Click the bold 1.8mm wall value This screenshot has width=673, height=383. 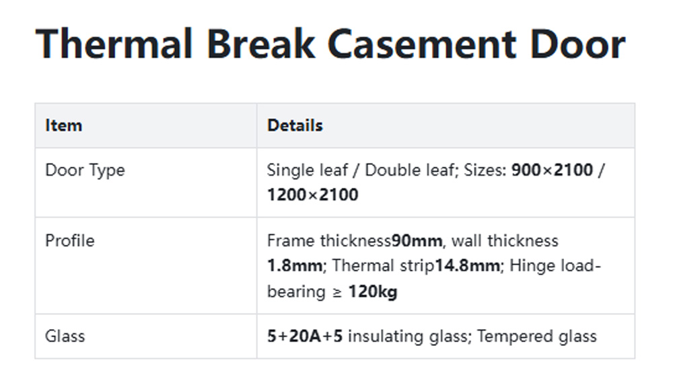(x=295, y=266)
